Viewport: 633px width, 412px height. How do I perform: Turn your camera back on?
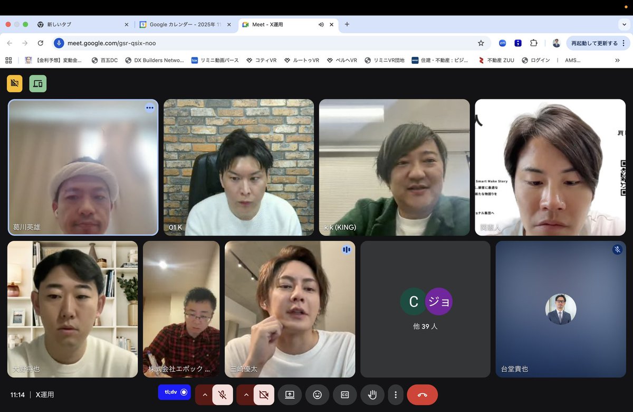pyautogui.click(x=264, y=395)
